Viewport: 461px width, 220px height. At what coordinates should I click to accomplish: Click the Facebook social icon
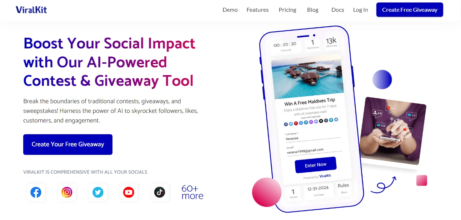(36, 193)
